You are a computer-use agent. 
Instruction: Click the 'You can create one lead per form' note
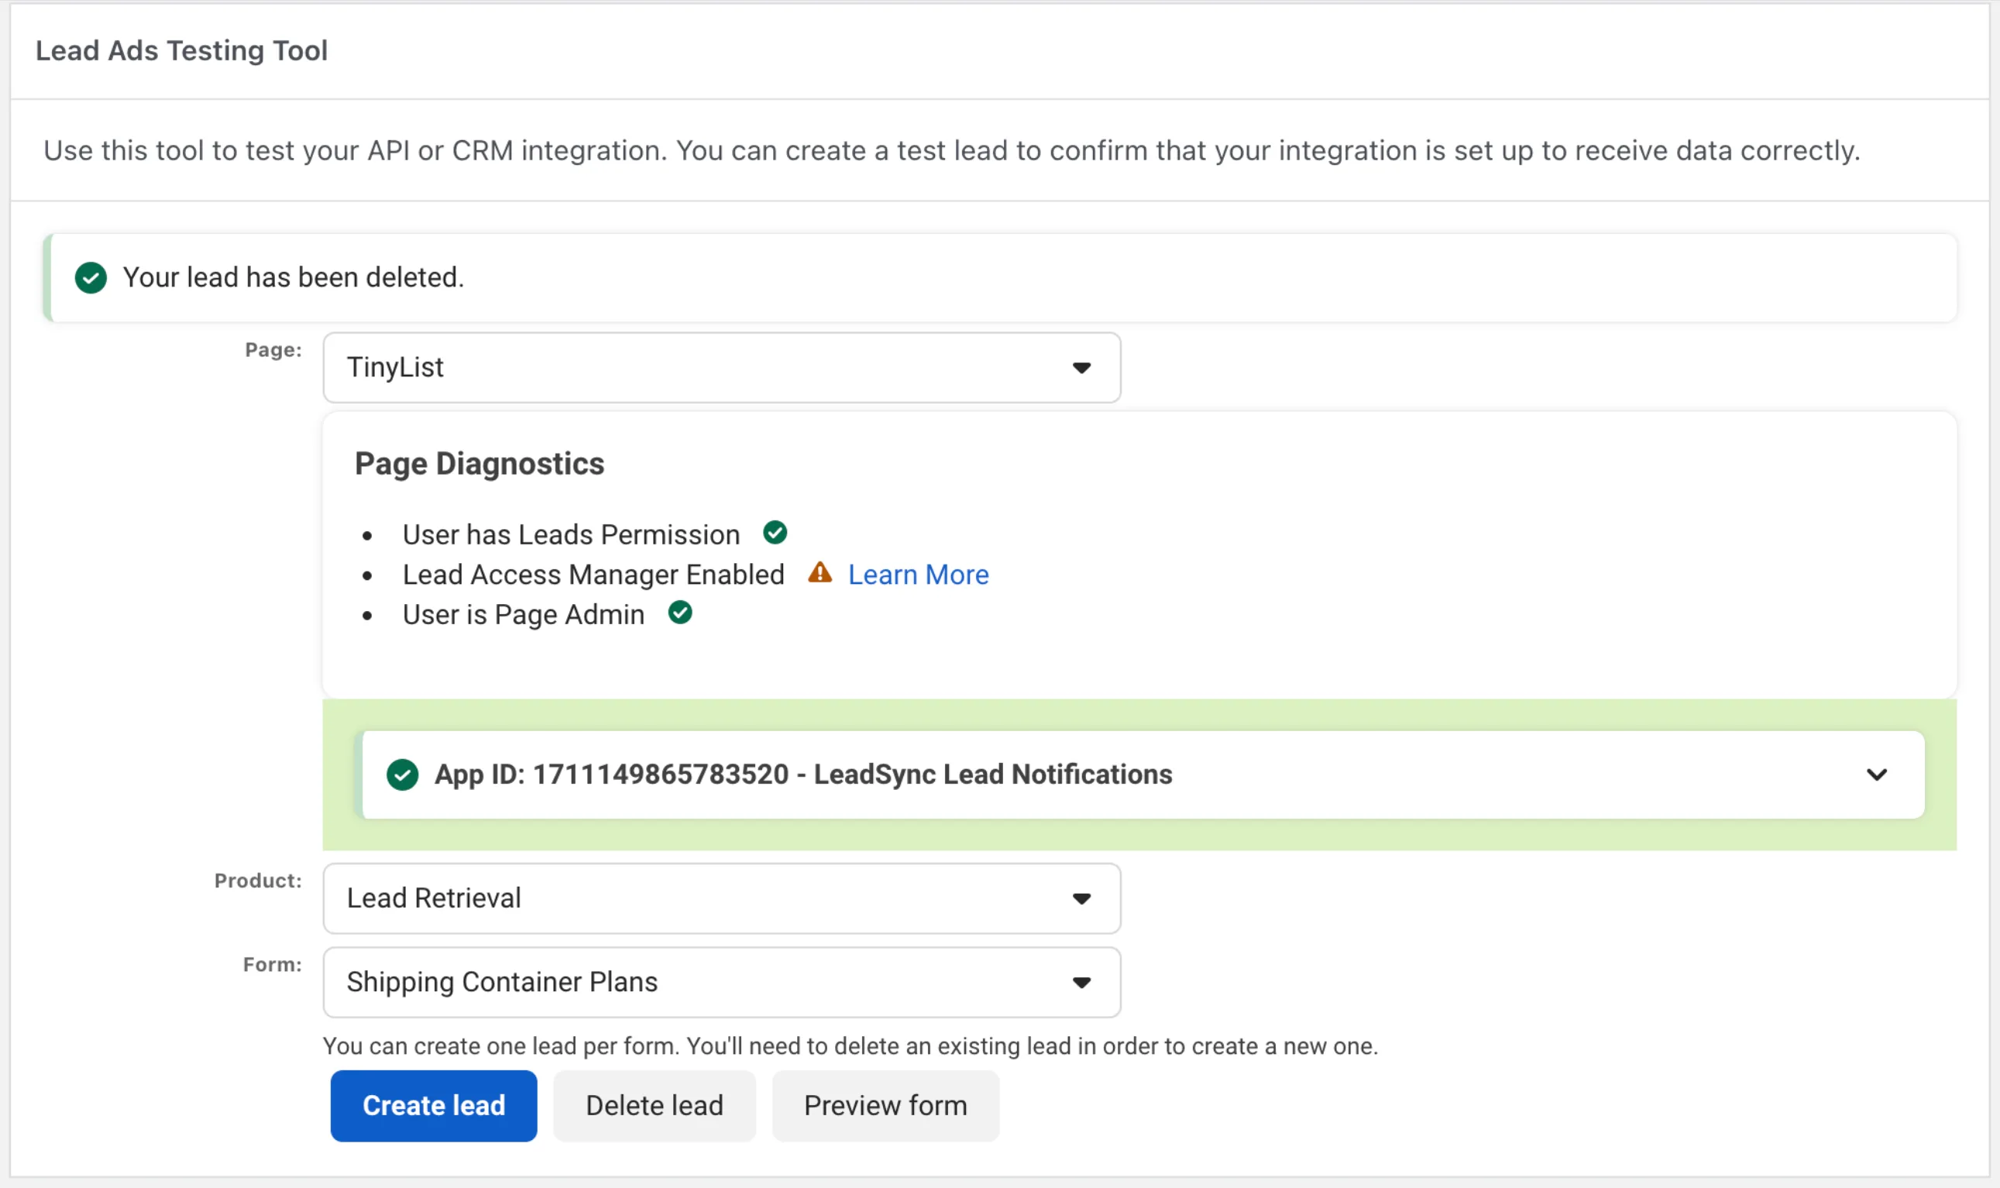(851, 1046)
